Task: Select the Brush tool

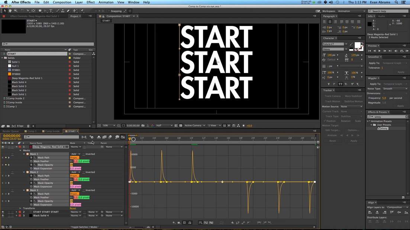Action: [58, 11]
